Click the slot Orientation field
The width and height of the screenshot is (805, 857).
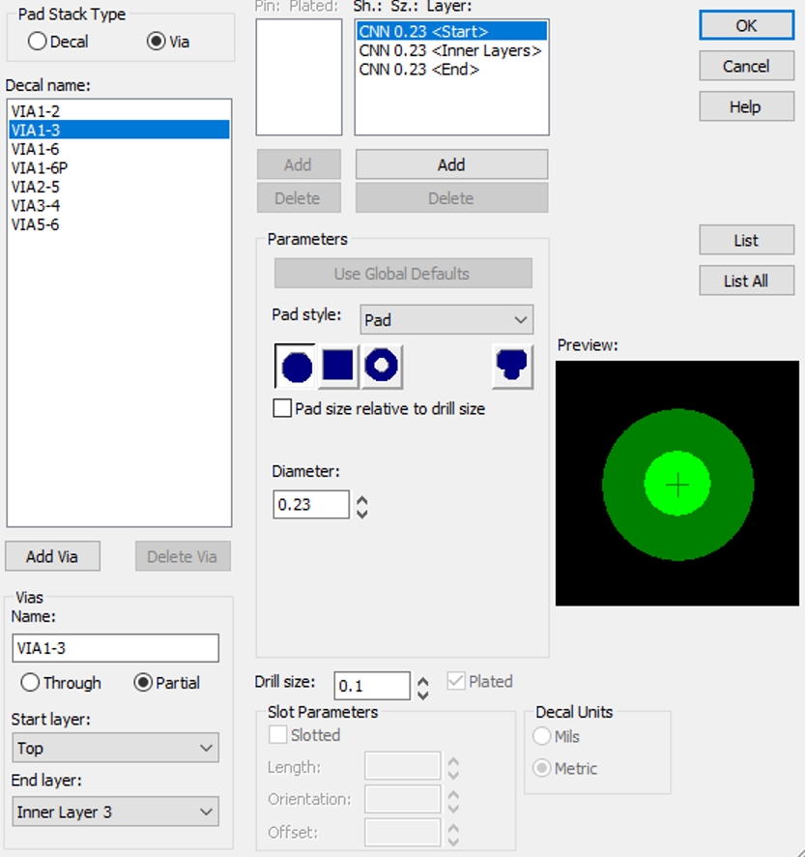(x=402, y=799)
